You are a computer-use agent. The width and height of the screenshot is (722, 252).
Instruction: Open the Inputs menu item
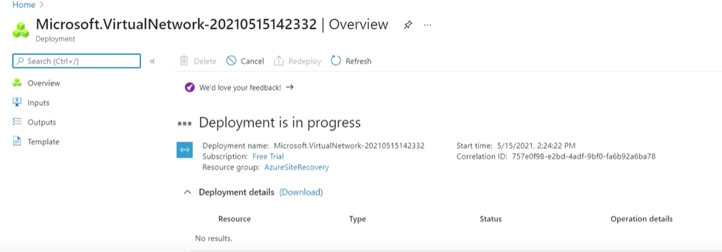(38, 103)
